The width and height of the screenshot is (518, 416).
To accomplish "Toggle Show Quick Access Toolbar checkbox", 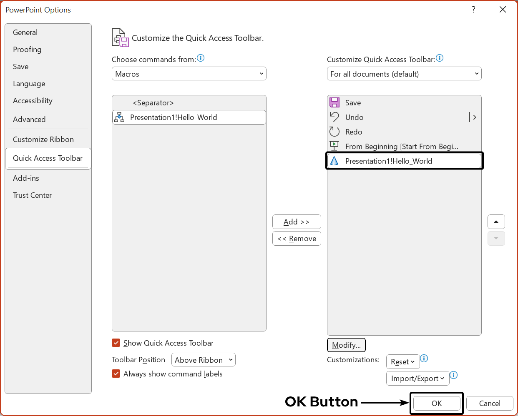I will click(x=116, y=343).
